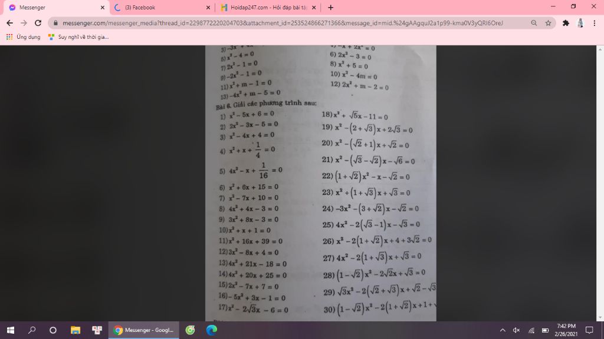
Task: Click the messenger.com address bar
Action: click(283, 23)
